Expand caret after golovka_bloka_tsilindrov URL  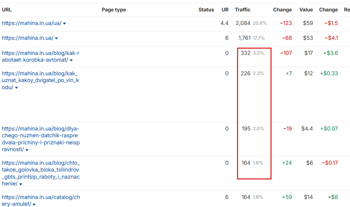click(21, 184)
